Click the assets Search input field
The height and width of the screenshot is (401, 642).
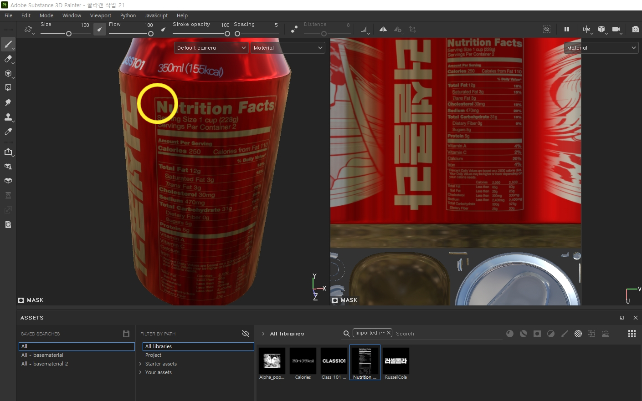448,334
